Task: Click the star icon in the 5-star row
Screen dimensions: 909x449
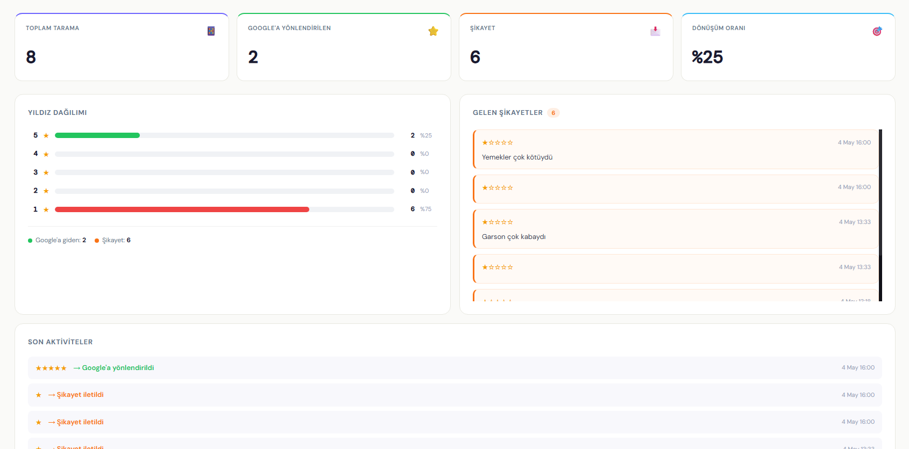Action: (46, 136)
